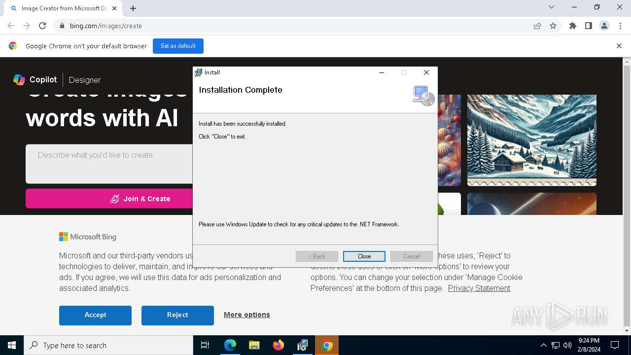This screenshot has height=355, width=631.
Task: Switch to Chrome taskbar icon
Action: pyautogui.click(x=326, y=345)
